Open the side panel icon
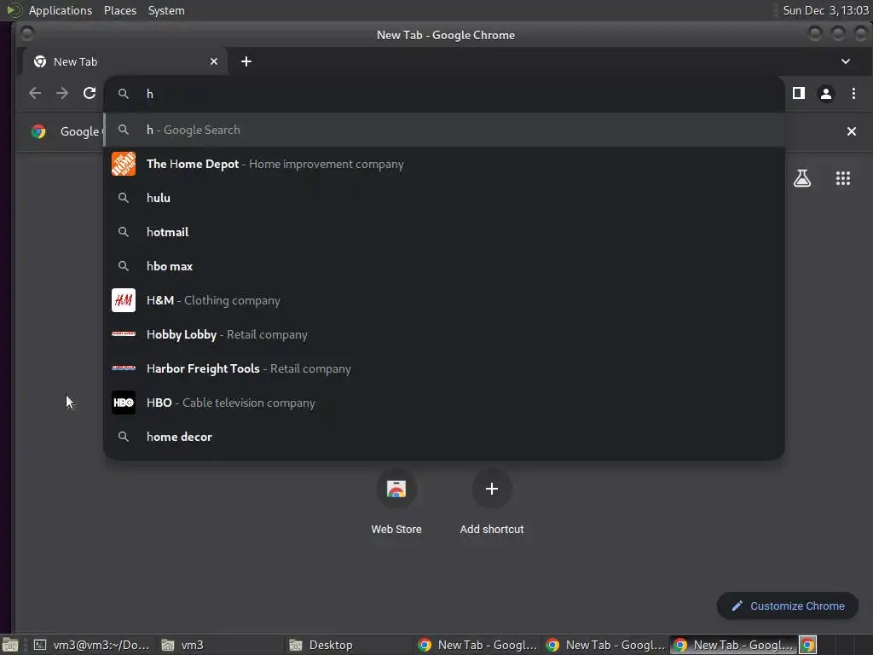Screen dimensions: 873x655 [x=798, y=93]
